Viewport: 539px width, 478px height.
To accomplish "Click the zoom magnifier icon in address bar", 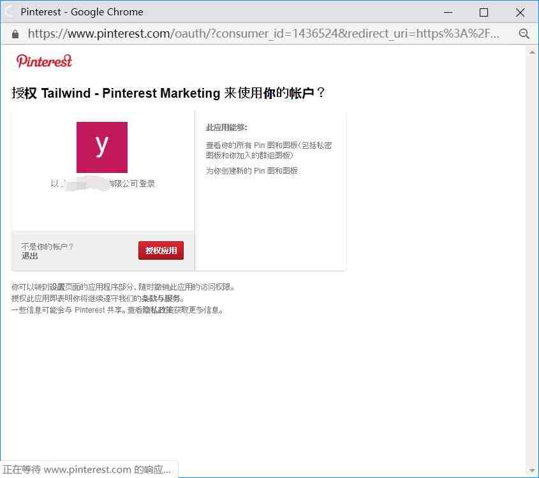I will (x=524, y=34).
